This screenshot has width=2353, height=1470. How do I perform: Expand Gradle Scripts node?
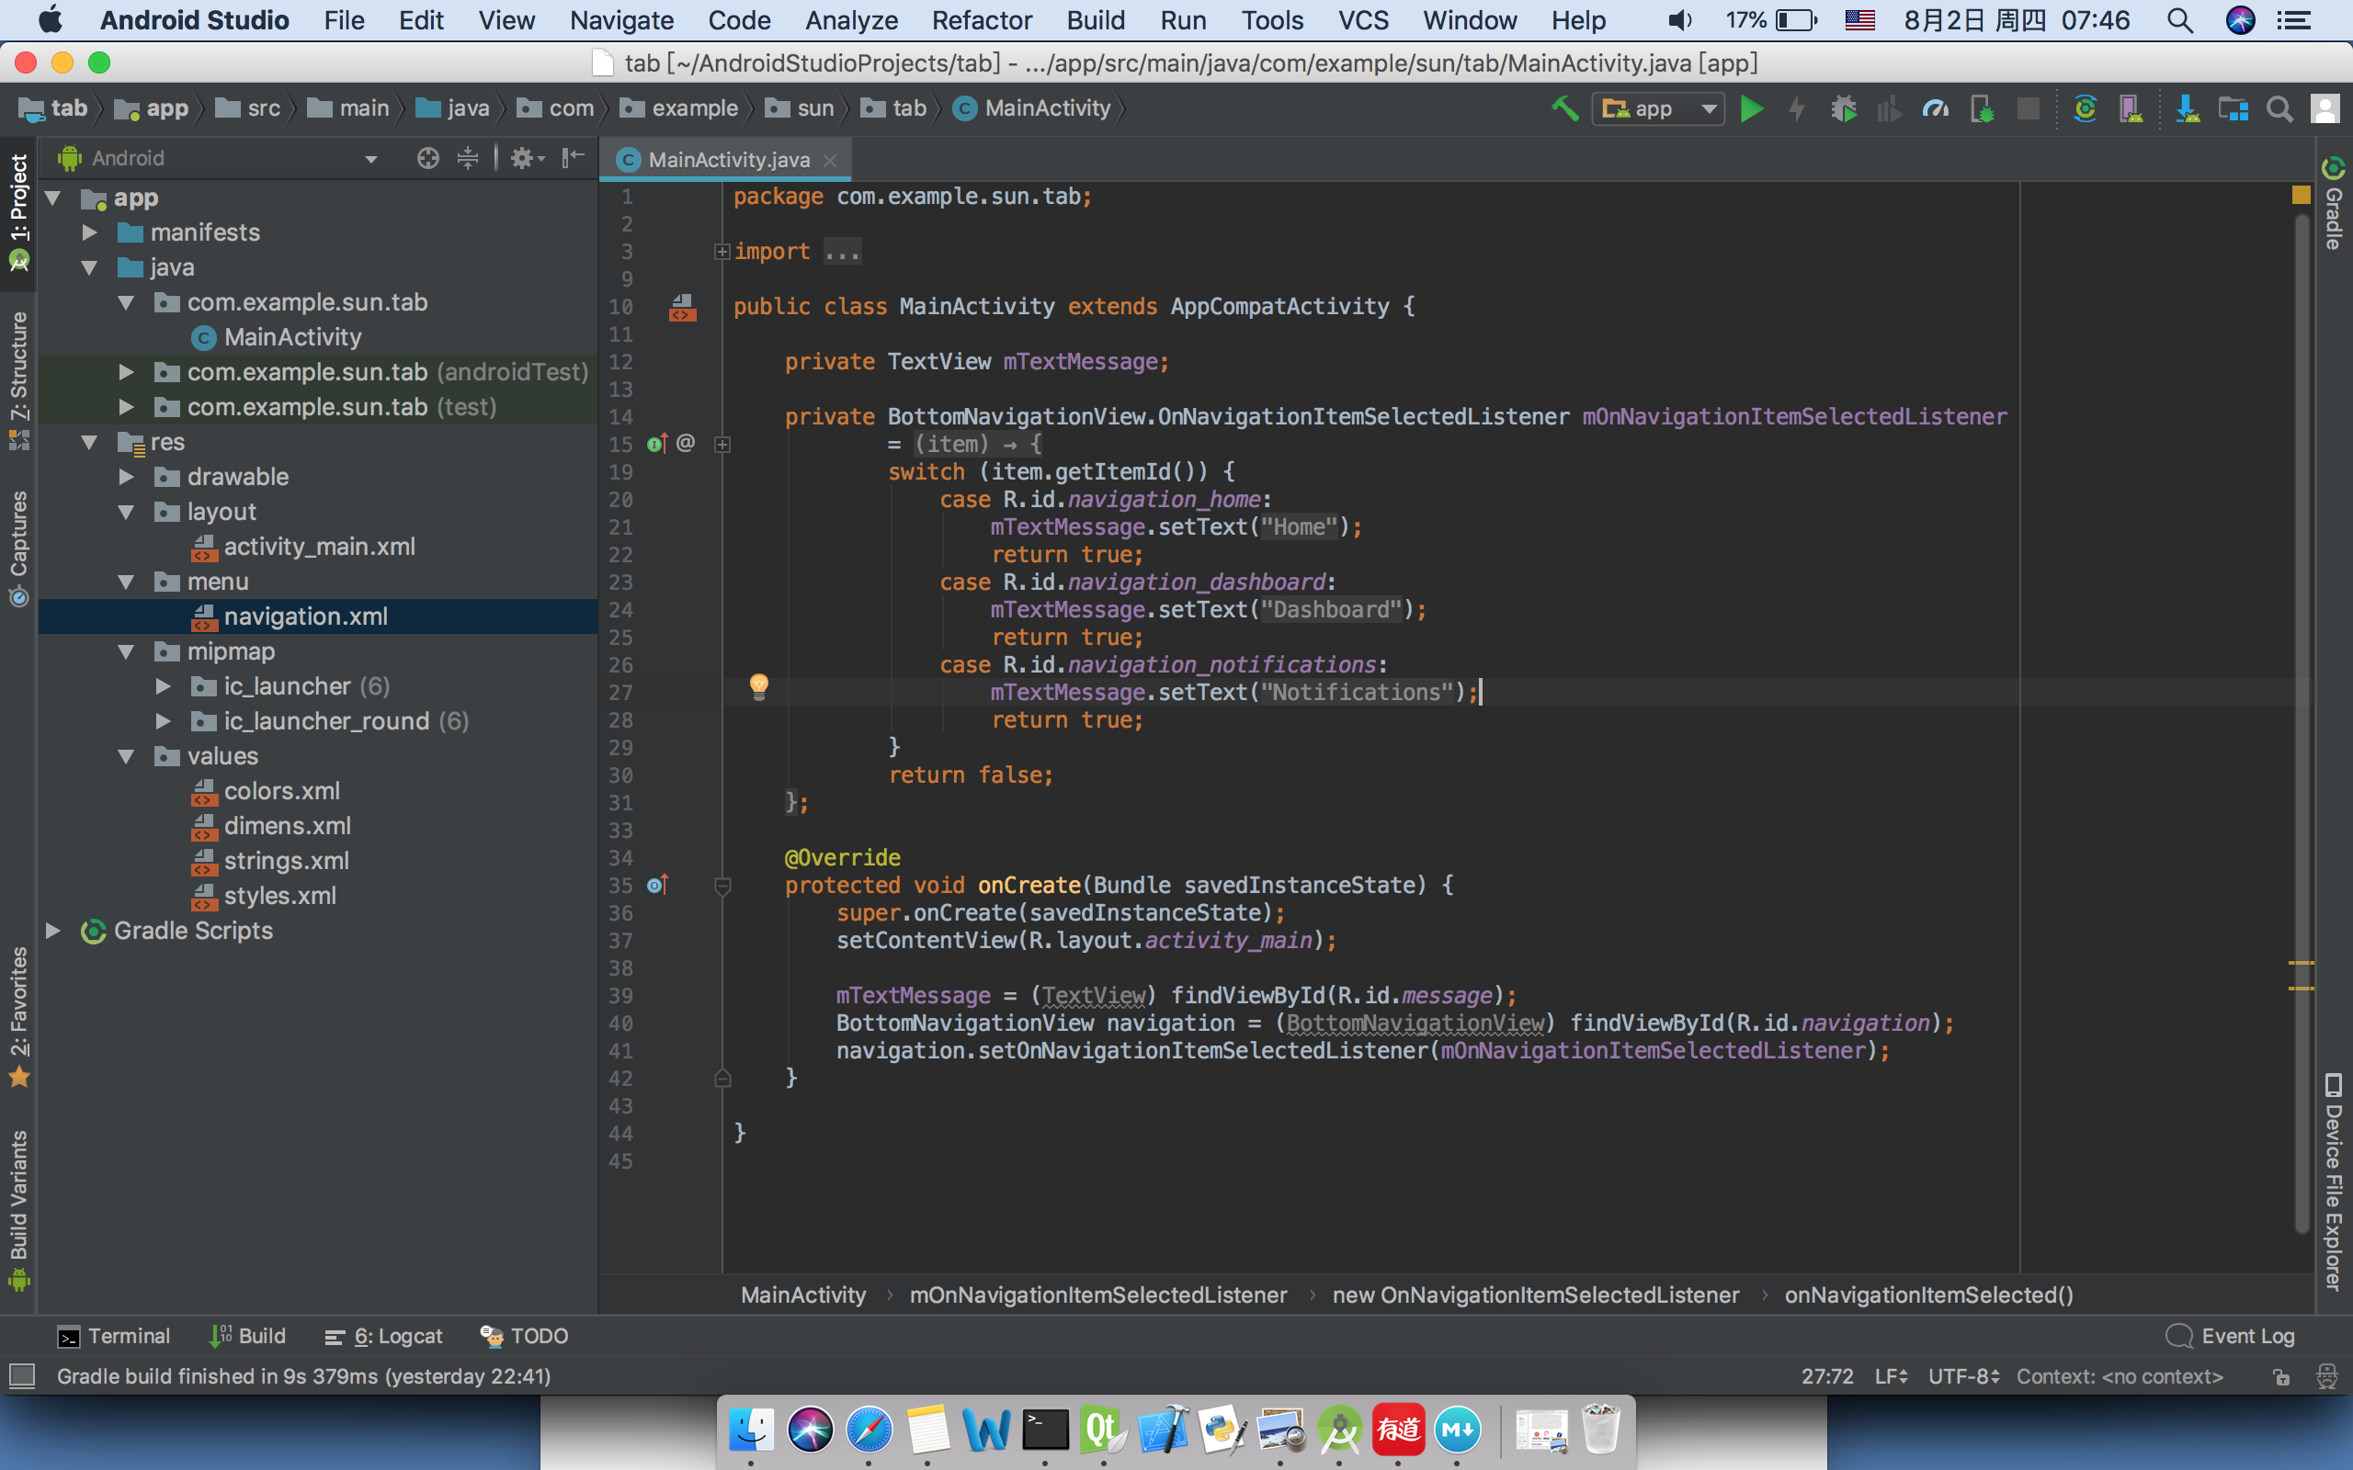[x=52, y=931]
